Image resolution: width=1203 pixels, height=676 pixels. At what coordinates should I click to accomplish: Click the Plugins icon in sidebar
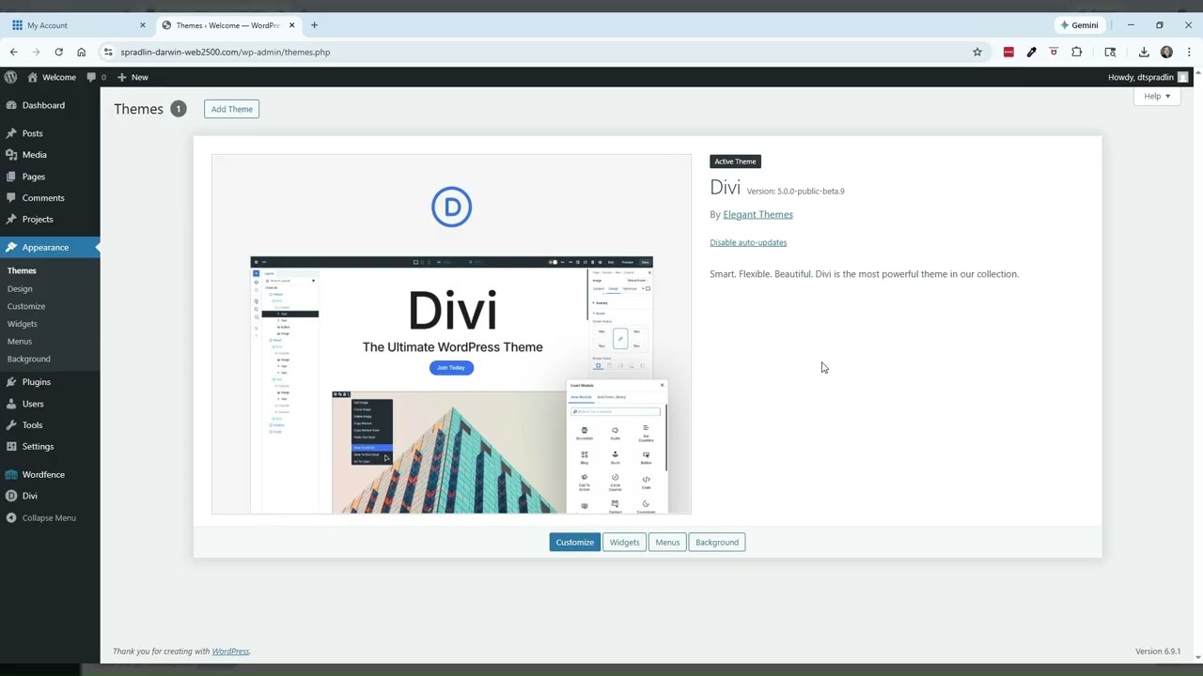click(11, 382)
